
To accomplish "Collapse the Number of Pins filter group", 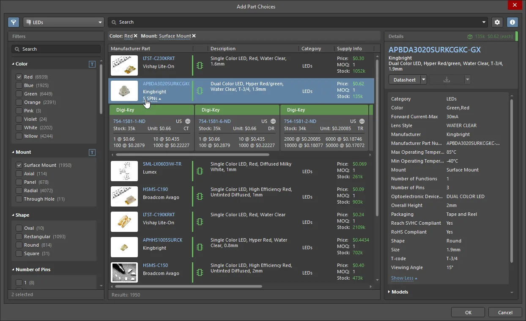I will [x=13, y=270].
